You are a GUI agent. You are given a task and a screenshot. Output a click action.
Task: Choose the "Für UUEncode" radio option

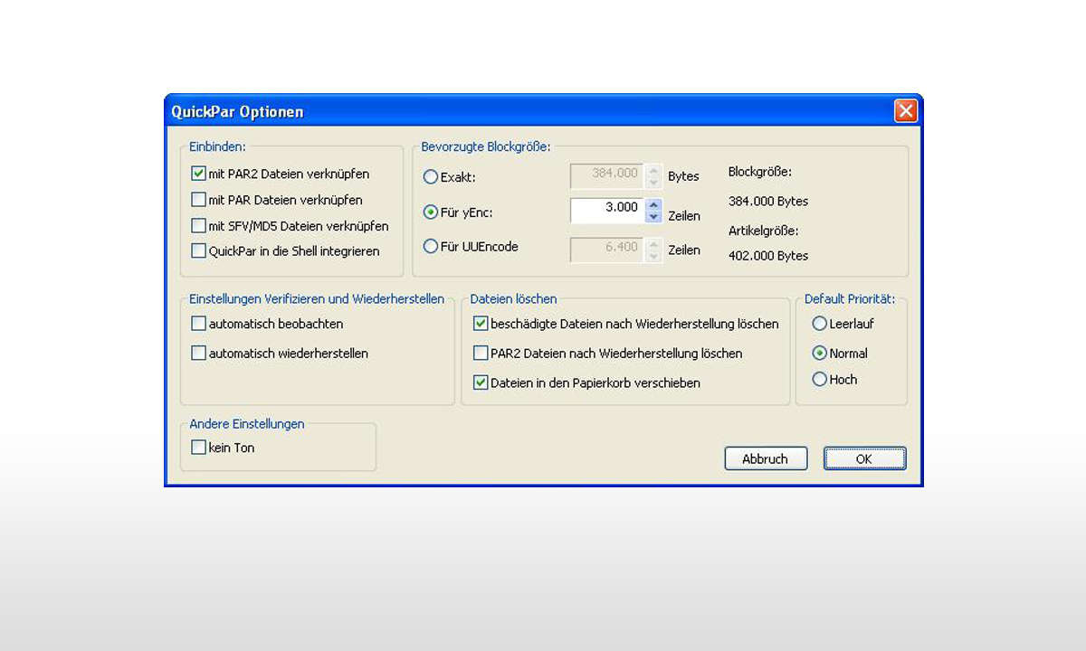(431, 246)
